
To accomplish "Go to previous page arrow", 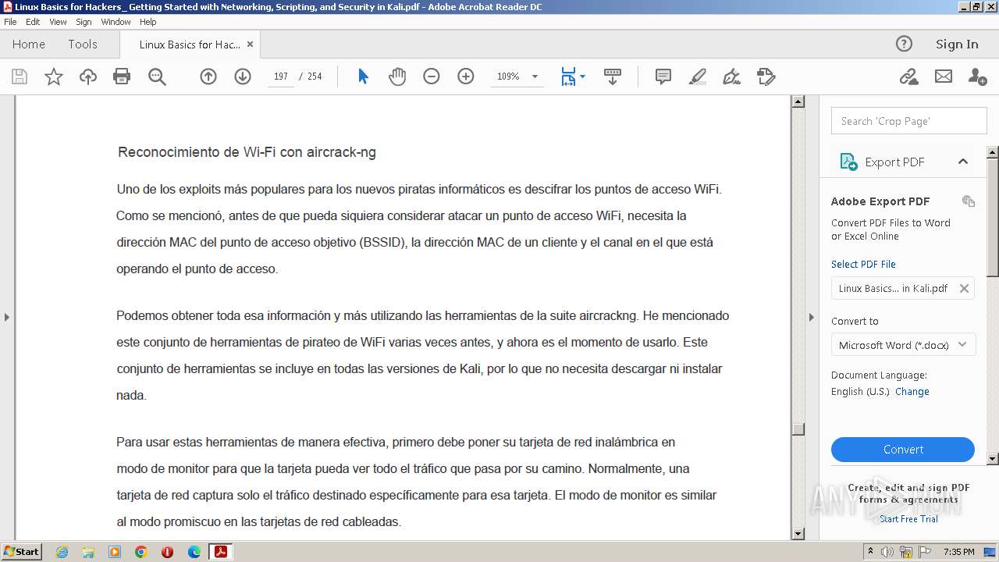I will 208,76.
